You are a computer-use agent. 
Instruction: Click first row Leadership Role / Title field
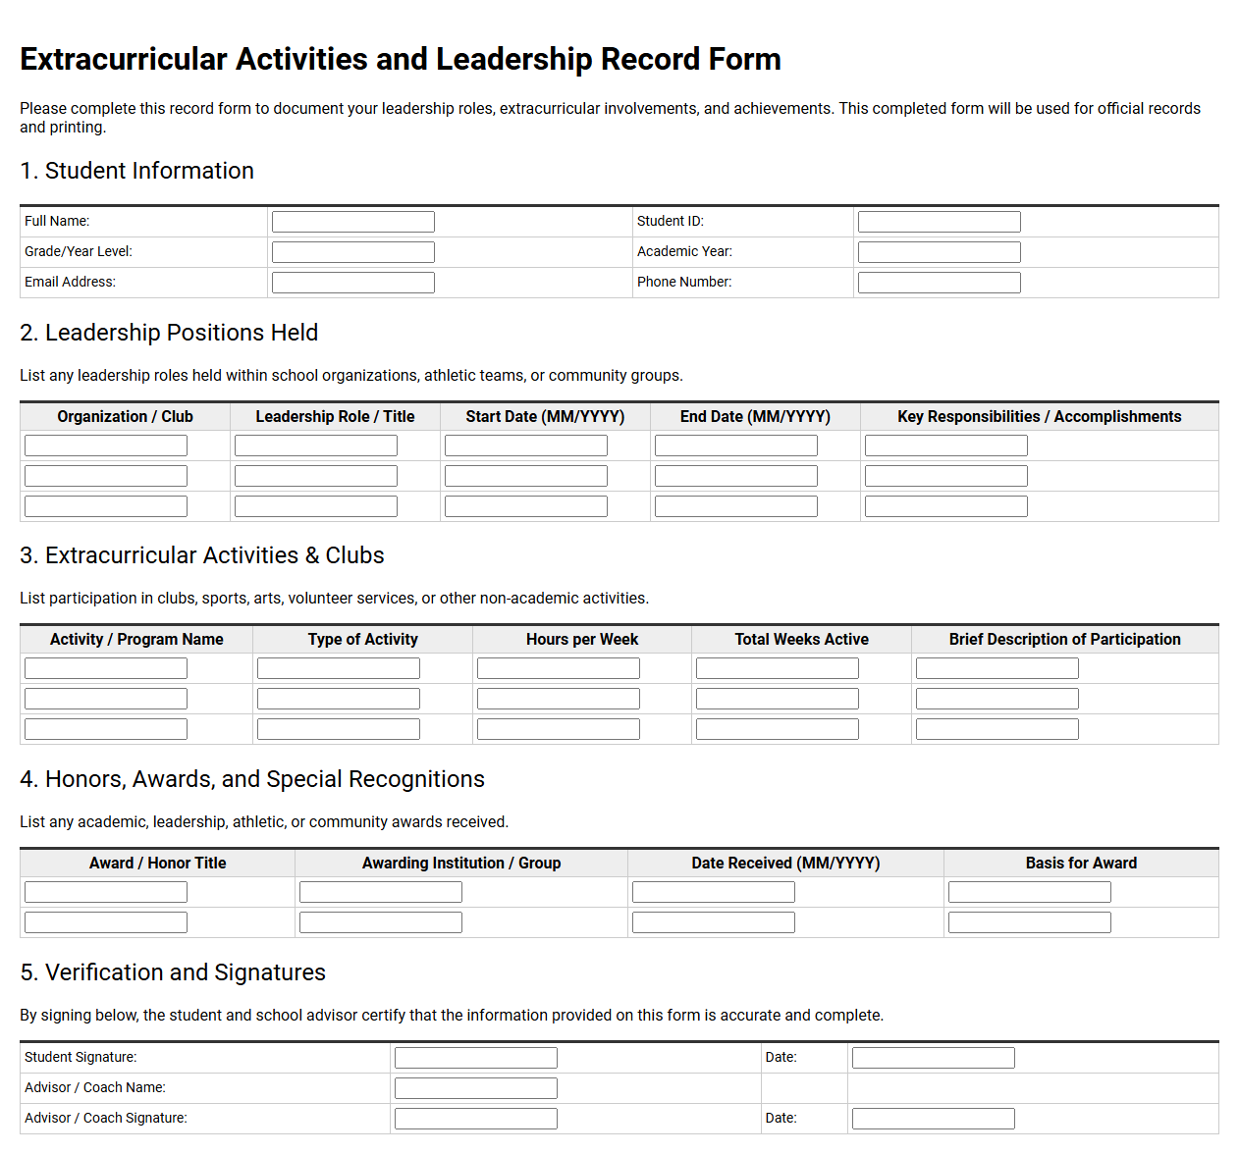(x=316, y=446)
